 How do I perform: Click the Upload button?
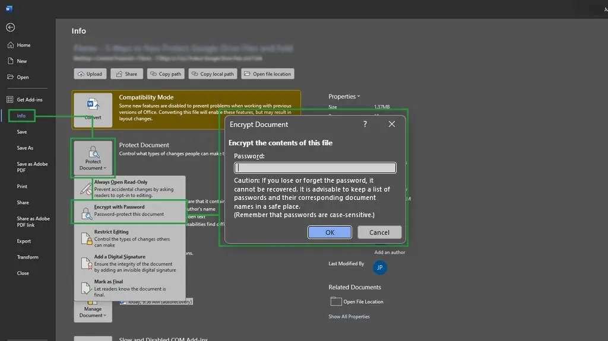pos(90,74)
